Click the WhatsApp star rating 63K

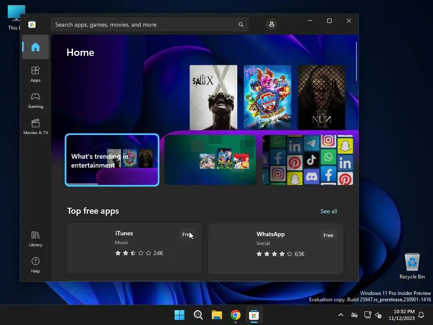point(280,254)
